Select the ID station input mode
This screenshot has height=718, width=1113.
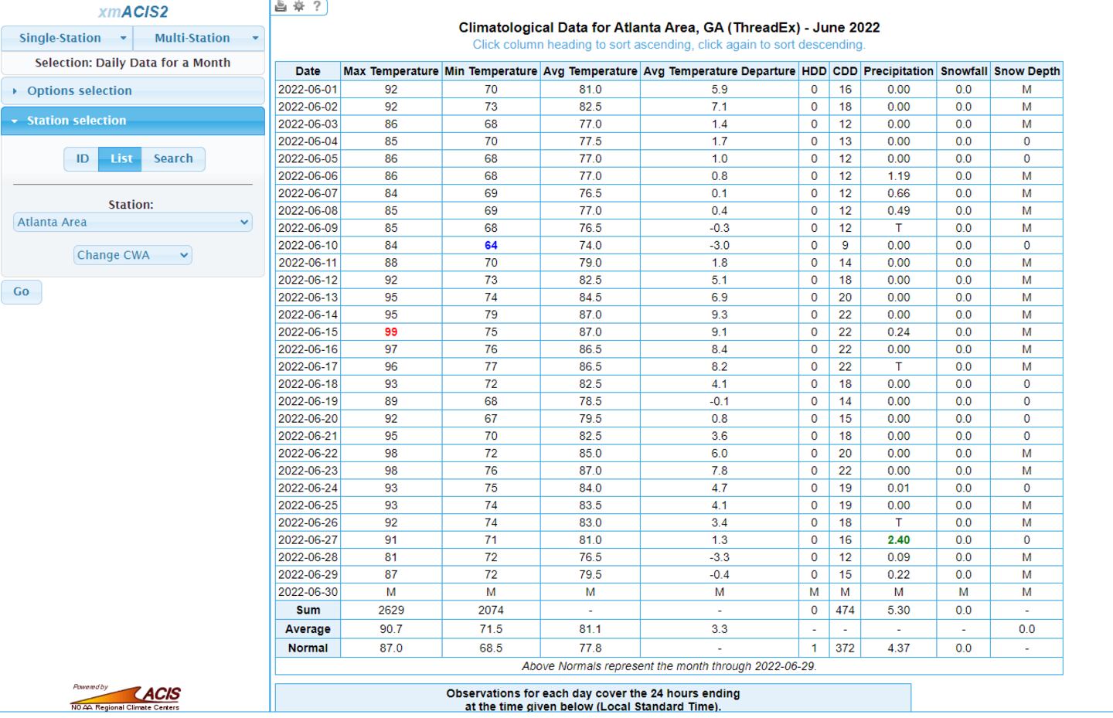pyautogui.click(x=82, y=158)
